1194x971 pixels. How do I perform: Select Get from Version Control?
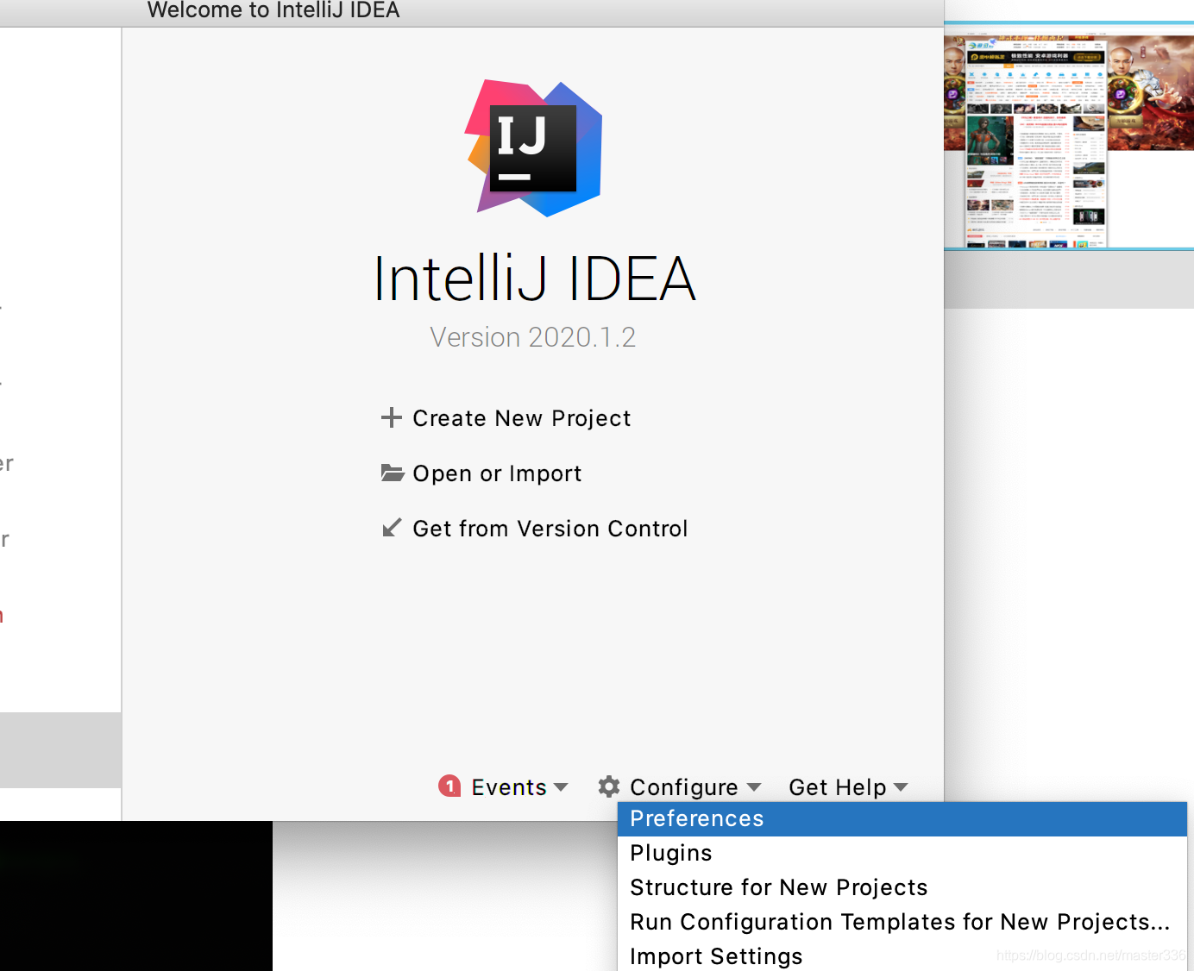pyautogui.click(x=550, y=529)
